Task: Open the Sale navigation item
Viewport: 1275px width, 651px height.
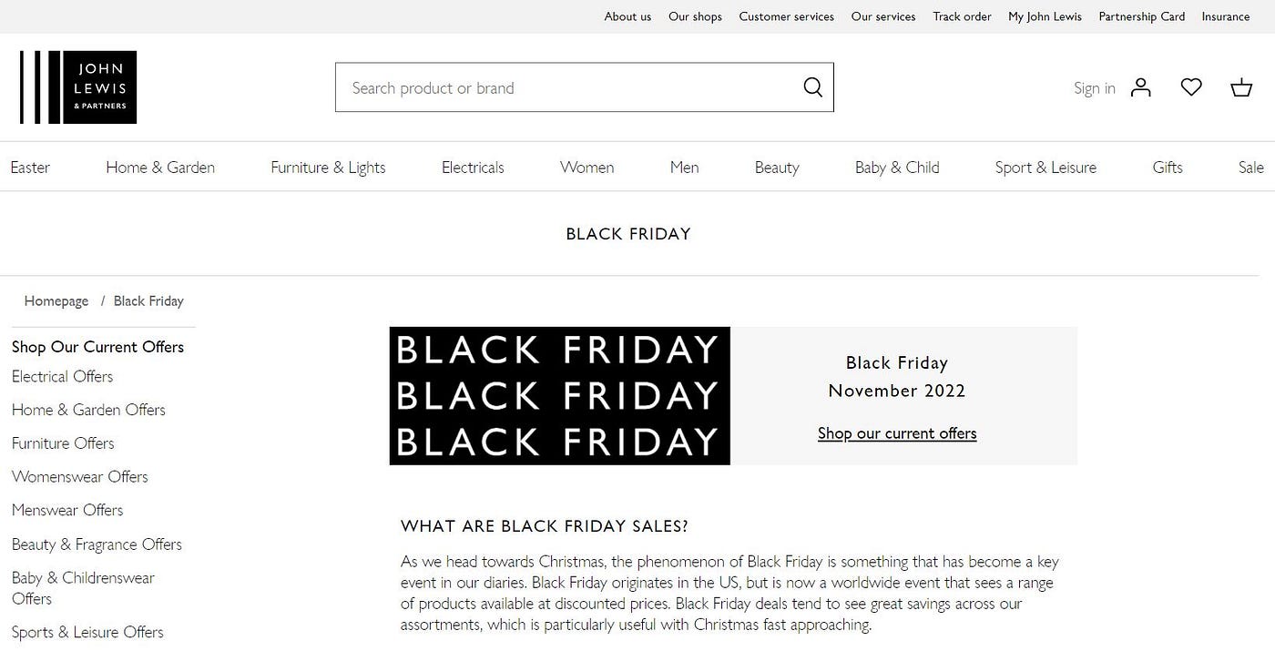Action: pyautogui.click(x=1251, y=168)
